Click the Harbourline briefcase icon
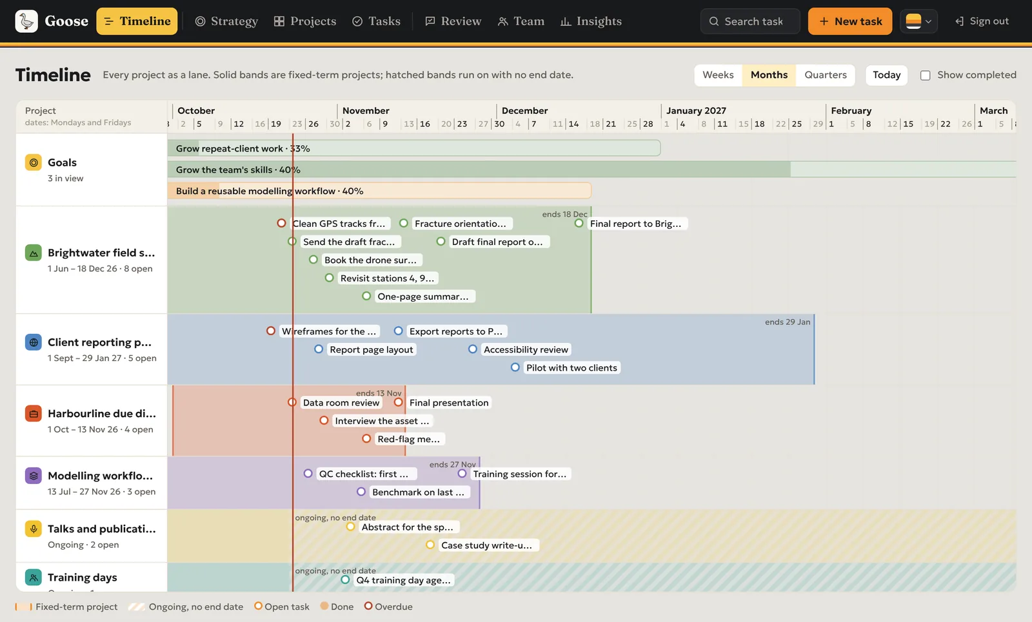Screen dimensions: 1032x622 [x=34, y=414]
